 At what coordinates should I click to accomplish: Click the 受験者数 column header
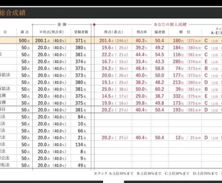point(81,32)
